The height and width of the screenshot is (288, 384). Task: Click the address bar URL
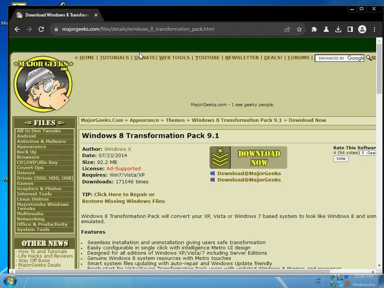pyautogui.click(x=138, y=29)
